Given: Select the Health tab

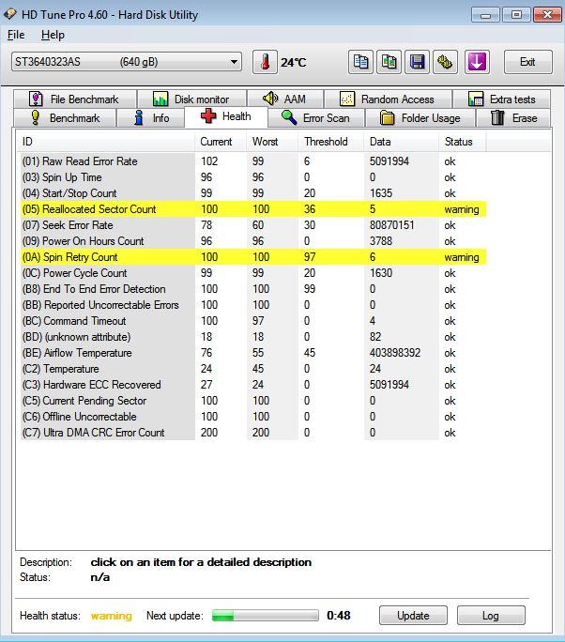Looking at the screenshot, I should pos(226,116).
